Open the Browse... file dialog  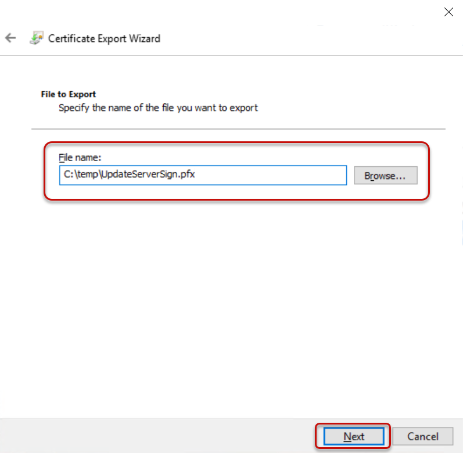pyautogui.click(x=386, y=175)
